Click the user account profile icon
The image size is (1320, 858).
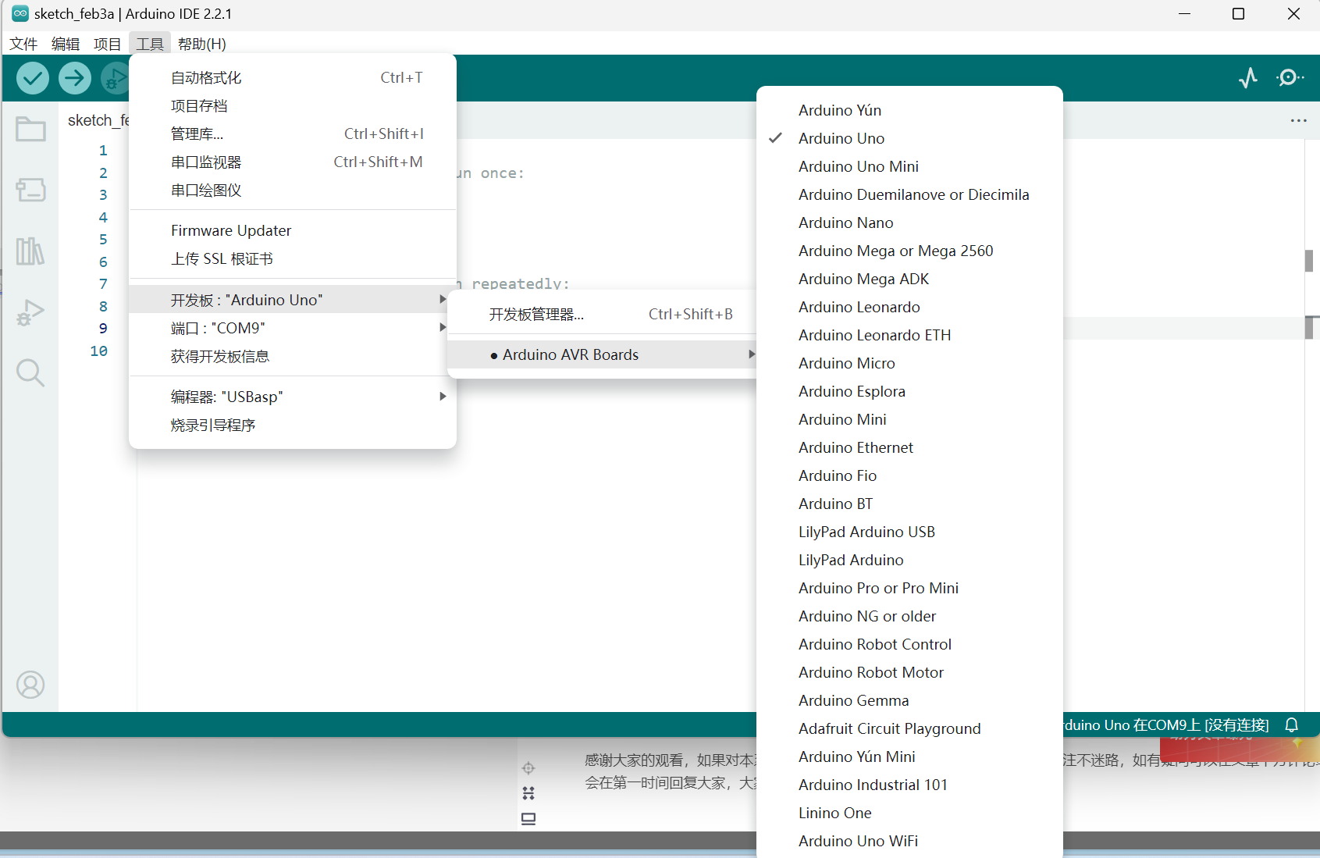(x=30, y=685)
